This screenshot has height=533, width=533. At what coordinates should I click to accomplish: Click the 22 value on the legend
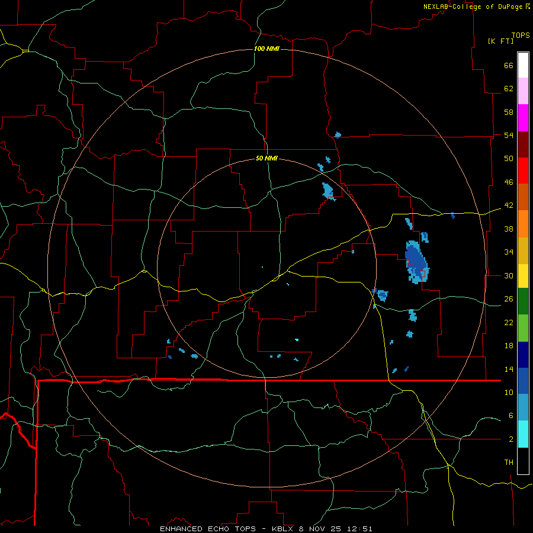(509, 322)
